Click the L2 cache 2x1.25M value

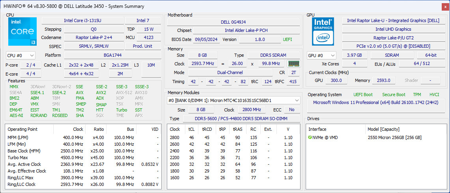coord(120,65)
